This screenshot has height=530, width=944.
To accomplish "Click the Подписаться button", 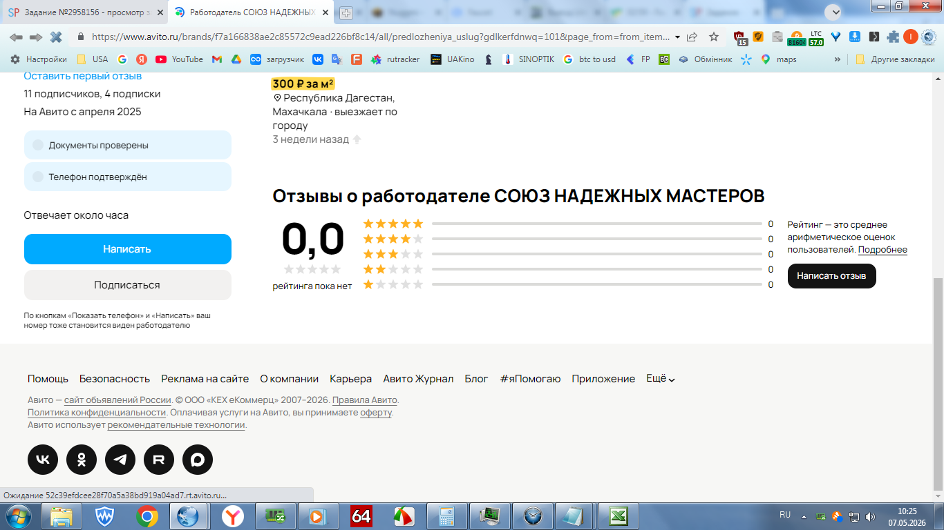I will [128, 285].
